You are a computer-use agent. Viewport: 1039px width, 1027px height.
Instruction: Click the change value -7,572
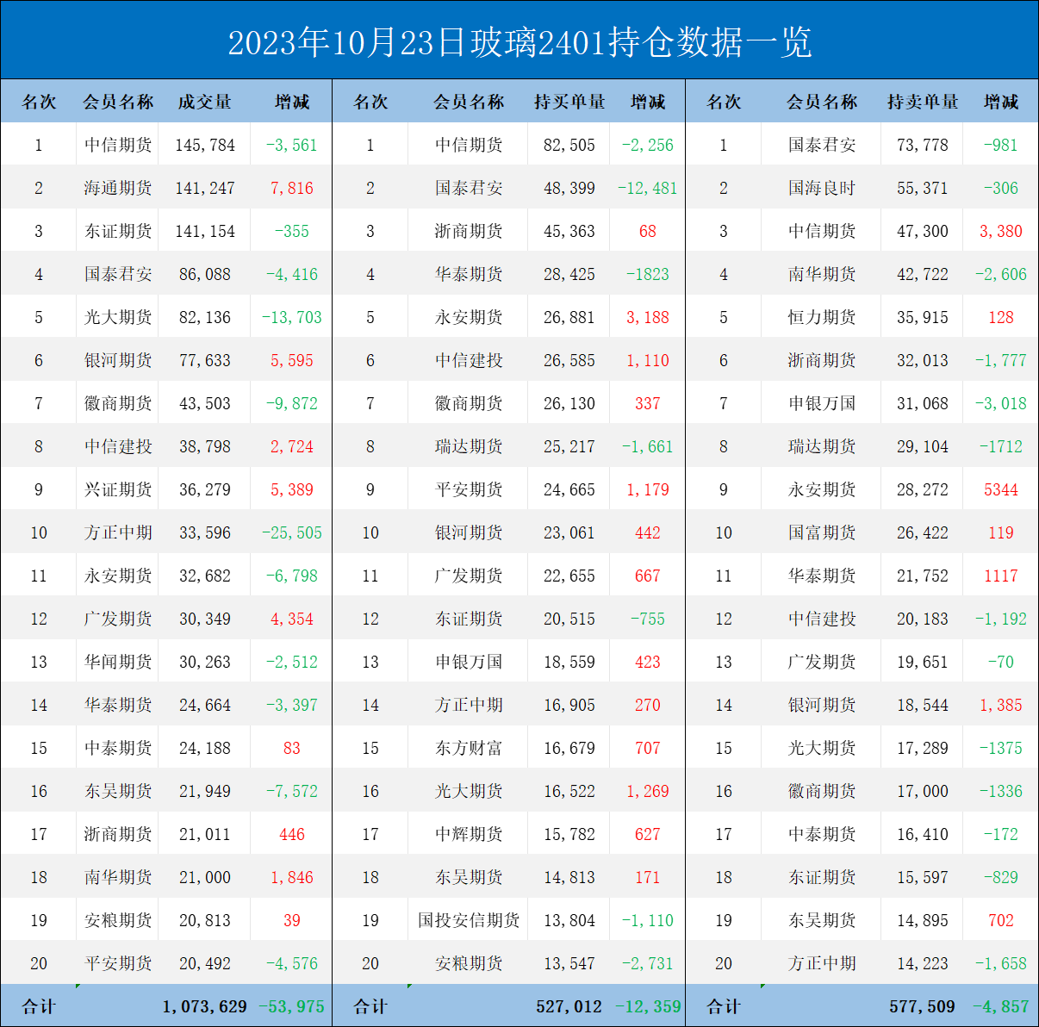[292, 791]
